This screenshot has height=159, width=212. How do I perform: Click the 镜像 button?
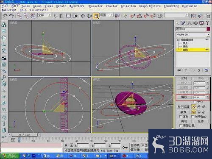tap(183, 112)
